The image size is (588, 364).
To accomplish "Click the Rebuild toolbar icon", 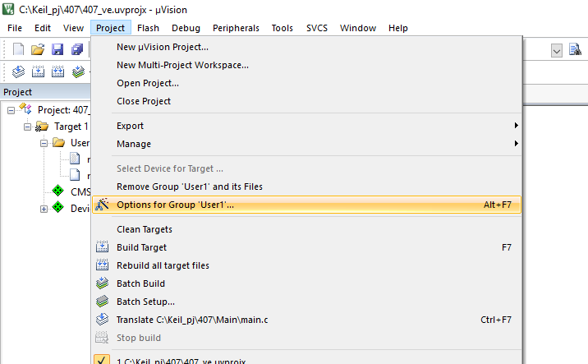I will (x=57, y=71).
